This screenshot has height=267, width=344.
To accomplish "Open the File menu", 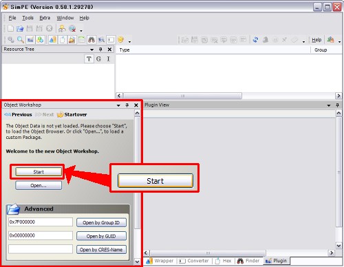I will 12,18.
